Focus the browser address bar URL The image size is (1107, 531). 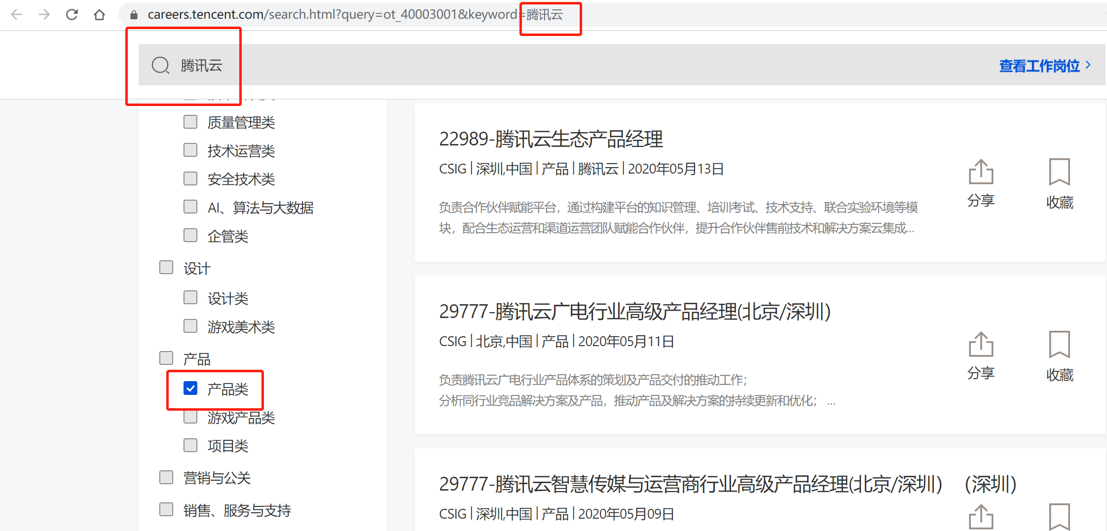(x=355, y=15)
